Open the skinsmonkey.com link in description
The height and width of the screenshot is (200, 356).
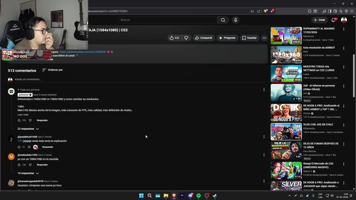(x=83, y=52)
